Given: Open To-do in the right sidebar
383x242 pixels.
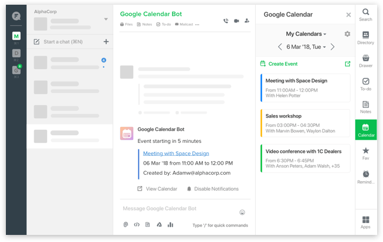Looking at the screenshot, I should click(x=365, y=84).
